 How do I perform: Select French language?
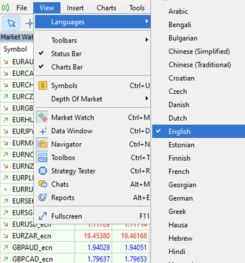tap(199, 172)
